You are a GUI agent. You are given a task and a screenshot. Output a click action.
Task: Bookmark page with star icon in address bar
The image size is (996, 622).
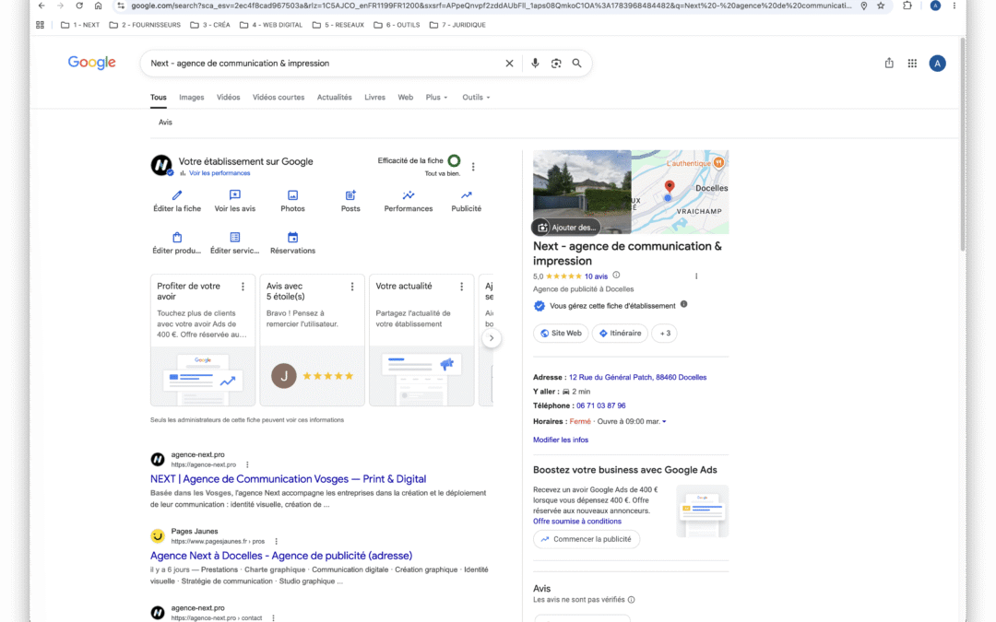[881, 6]
